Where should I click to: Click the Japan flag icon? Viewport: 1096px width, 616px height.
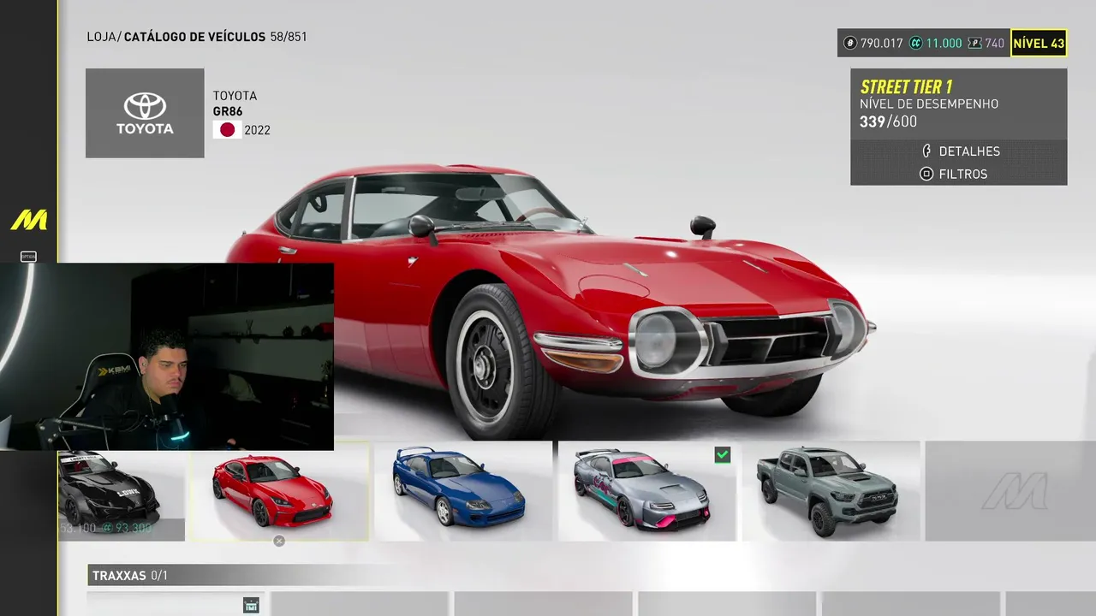(x=227, y=130)
